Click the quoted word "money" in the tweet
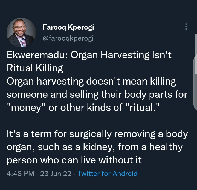This screenshot has height=190, width=197. tap(27, 107)
